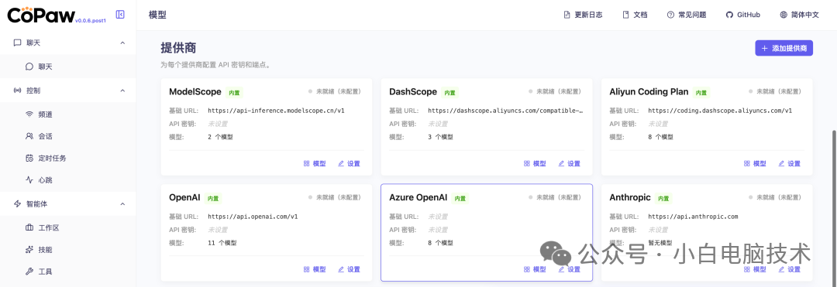Viewport: 837px width, 287px height.
Task: Open 模型 for Aliyun Coding Plan provider
Action: tap(755, 163)
